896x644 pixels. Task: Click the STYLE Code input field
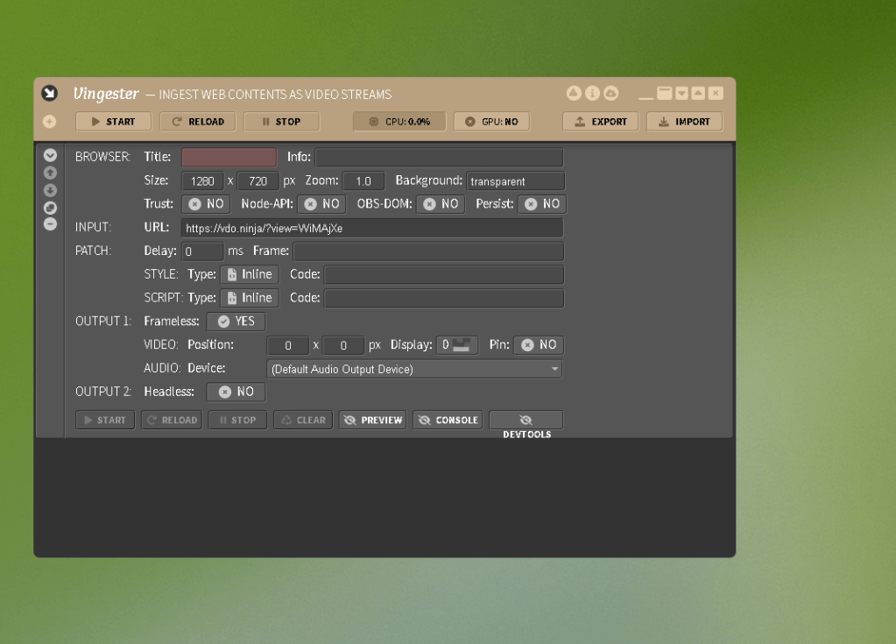point(444,275)
